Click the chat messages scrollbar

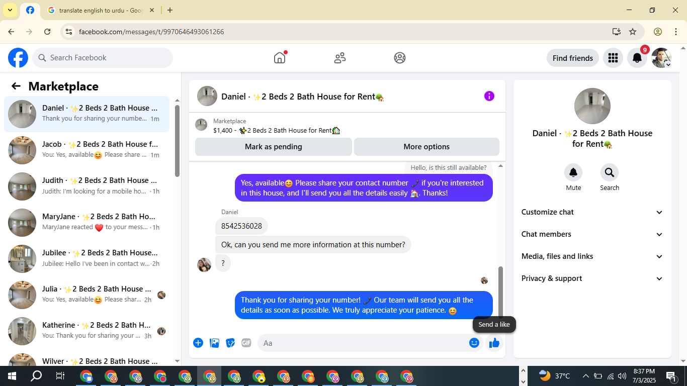pos(500,292)
